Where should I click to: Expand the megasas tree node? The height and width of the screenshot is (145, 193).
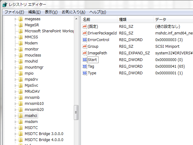(x=15, y=19)
